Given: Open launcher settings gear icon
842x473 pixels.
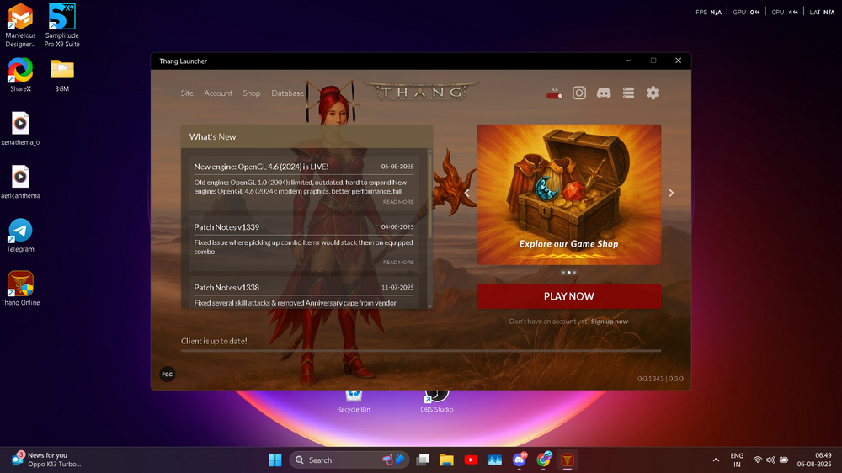Looking at the screenshot, I should click(x=653, y=93).
